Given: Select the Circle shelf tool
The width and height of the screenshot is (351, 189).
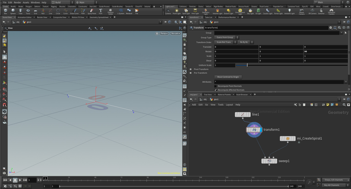Looking at the screenshot, I should coord(58,11).
